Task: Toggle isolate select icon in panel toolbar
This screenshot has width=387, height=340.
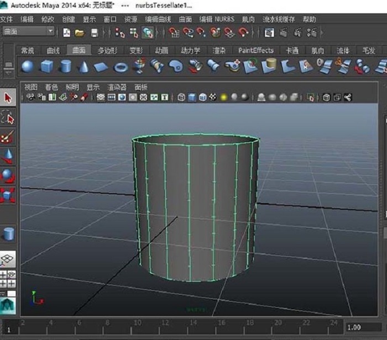Action: (310, 98)
